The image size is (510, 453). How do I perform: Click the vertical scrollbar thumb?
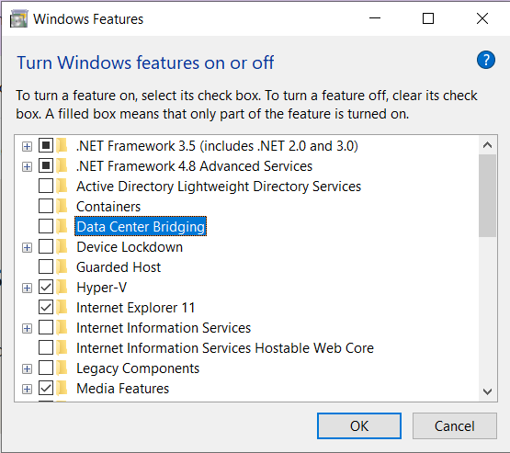point(487,196)
